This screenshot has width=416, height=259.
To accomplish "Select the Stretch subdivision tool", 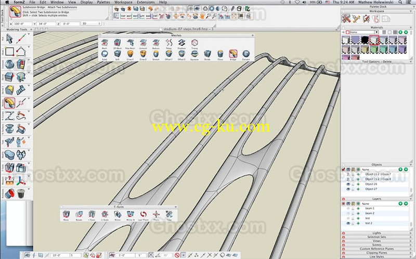I will click(x=155, y=54).
